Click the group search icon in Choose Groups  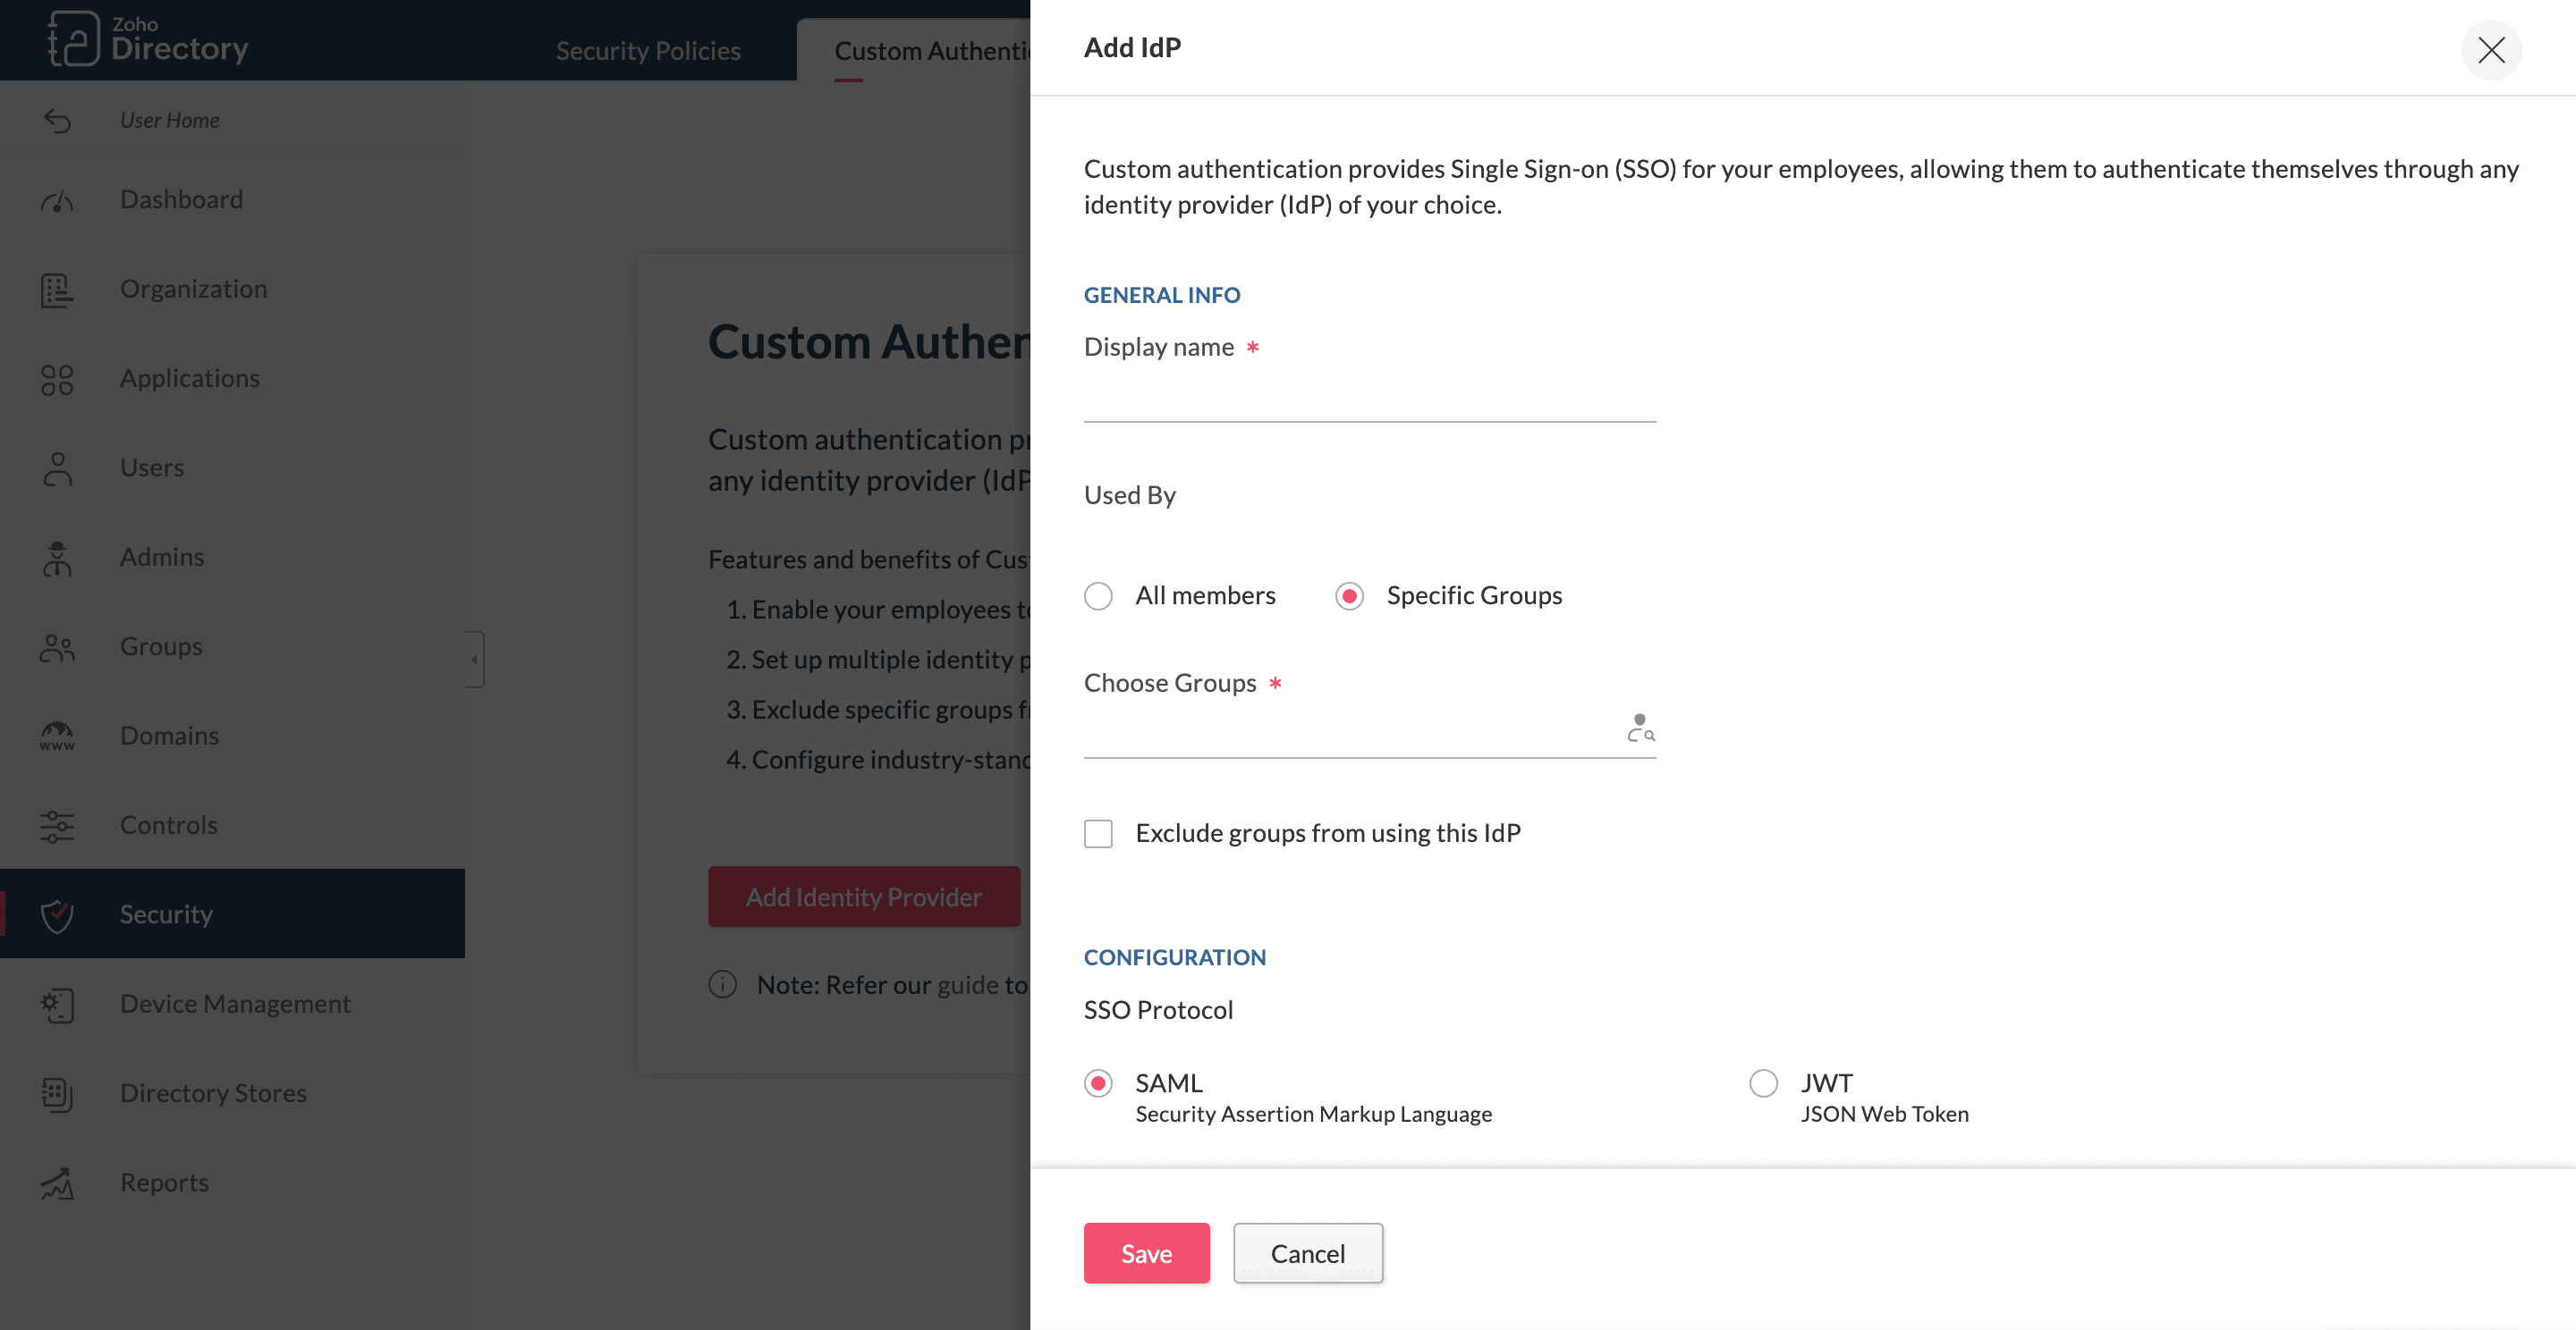(x=1640, y=728)
